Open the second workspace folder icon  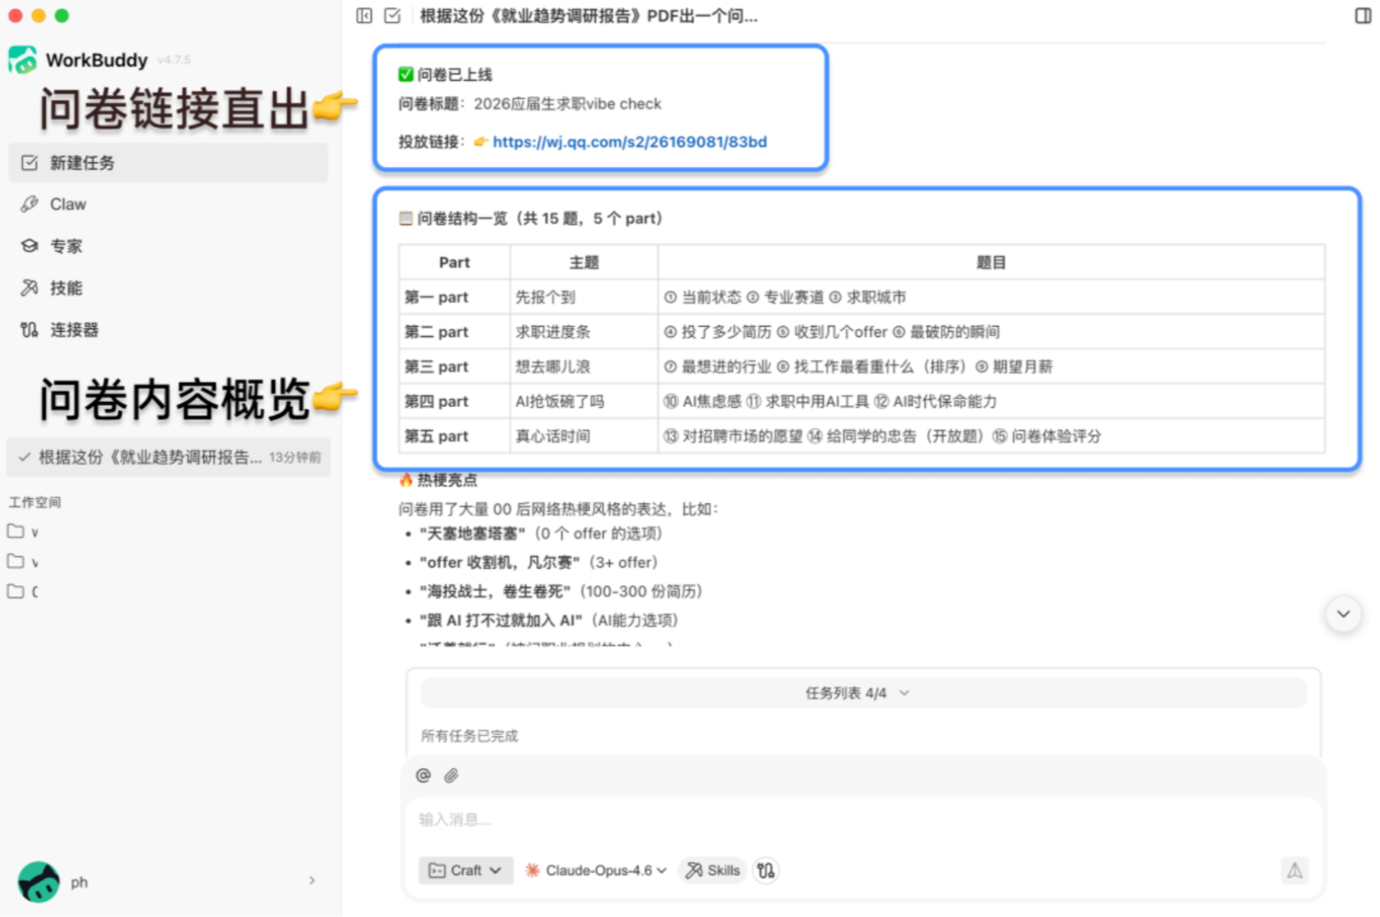(15, 561)
